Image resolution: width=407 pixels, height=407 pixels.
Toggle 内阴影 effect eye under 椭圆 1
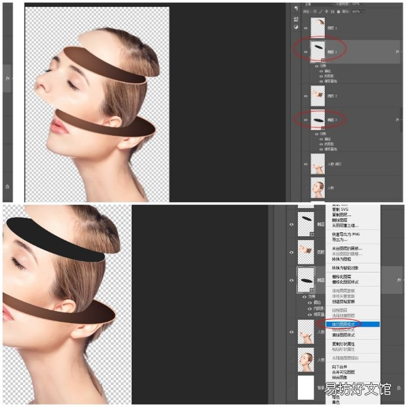point(321,76)
